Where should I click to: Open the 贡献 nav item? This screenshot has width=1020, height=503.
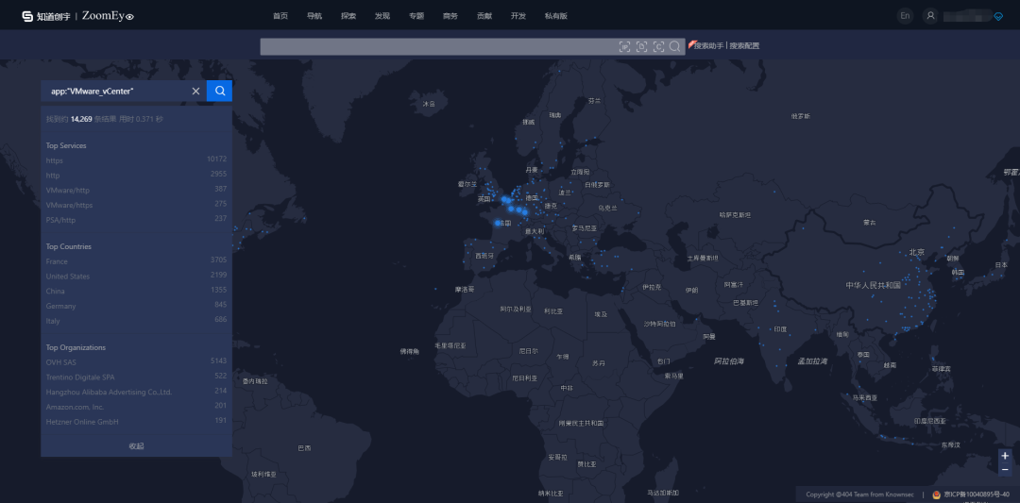point(484,16)
